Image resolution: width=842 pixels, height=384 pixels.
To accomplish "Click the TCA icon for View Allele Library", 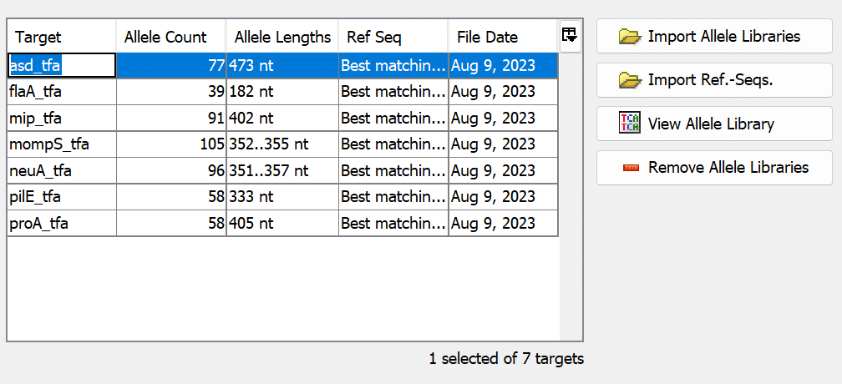I will click(629, 124).
